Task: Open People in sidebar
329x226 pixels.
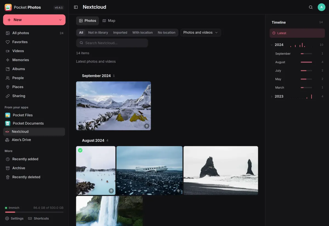Action: [x=34, y=78]
